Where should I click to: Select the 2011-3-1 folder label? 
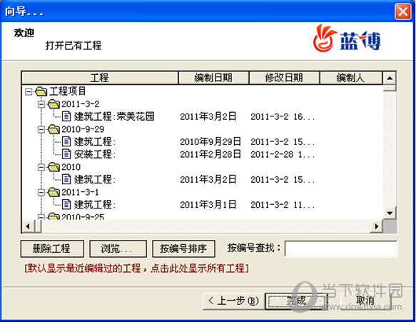tap(80, 192)
